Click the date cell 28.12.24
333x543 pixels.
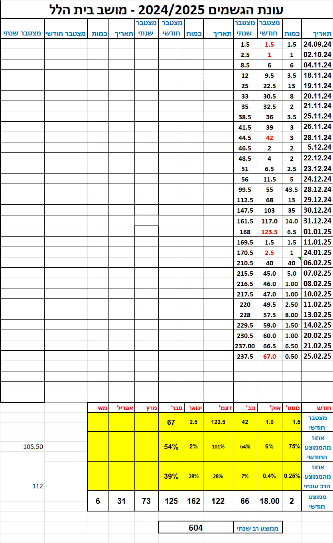[x=317, y=190]
